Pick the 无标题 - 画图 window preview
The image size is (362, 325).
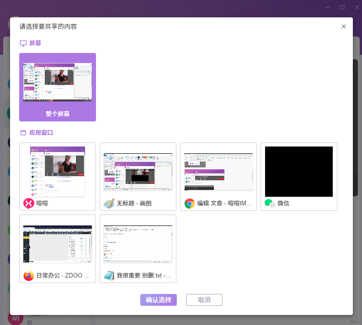point(138,171)
